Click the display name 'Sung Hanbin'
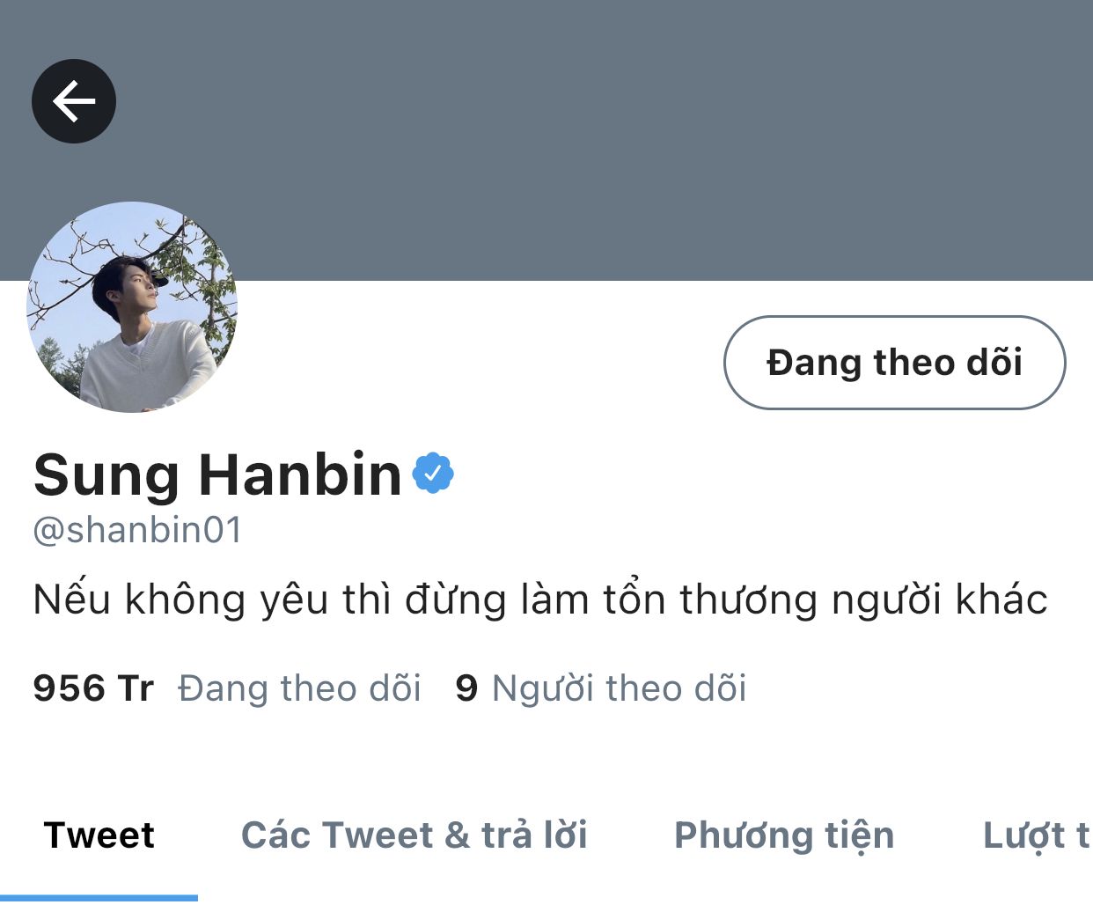The width and height of the screenshot is (1093, 912). [x=217, y=474]
